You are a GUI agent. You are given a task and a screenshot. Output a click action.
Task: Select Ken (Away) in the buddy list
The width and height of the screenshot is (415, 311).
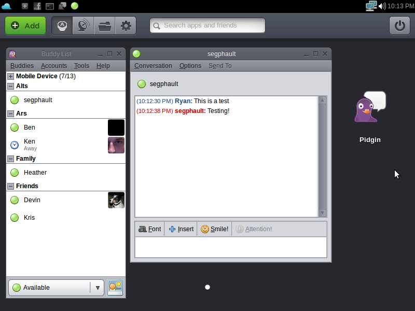pos(66,145)
